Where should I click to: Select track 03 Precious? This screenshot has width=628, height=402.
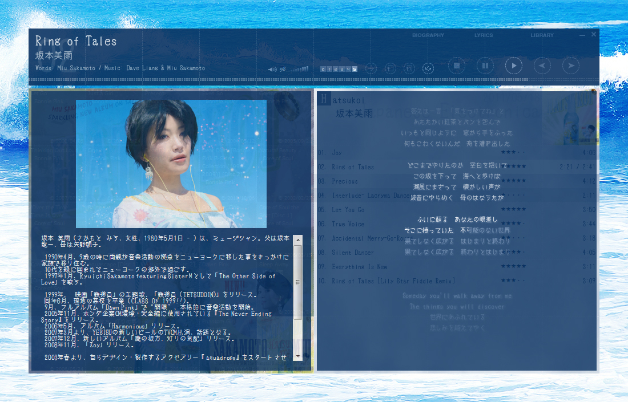(x=457, y=181)
